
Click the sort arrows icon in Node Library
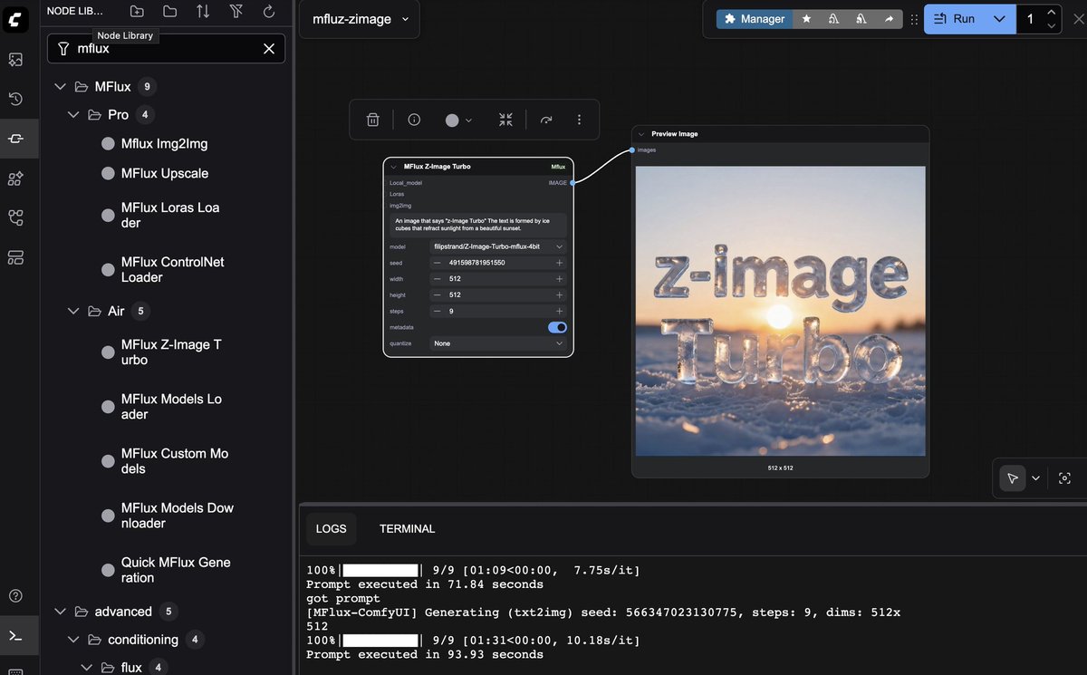pyautogui.click(x=203, y=11)
